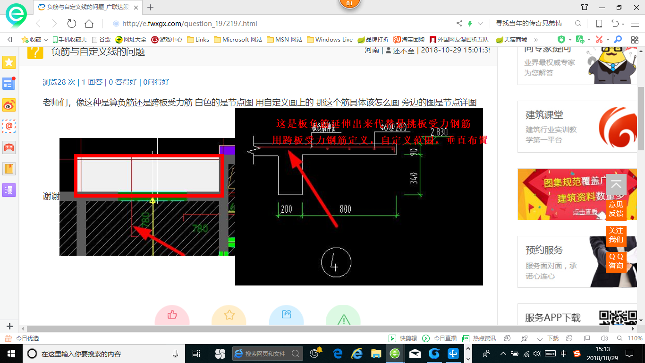Viewport: 645px width, 363px height.
Task: Click the browser back arrow
Action: pyautogui.click(x=39, y=24)
